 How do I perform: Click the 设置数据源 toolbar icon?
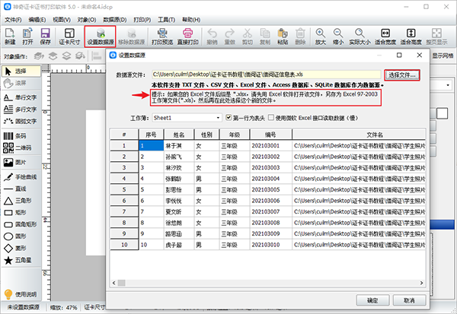click(101, 36)
